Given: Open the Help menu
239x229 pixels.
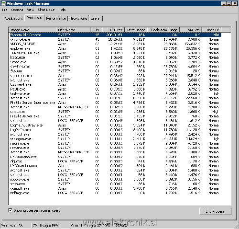Looking at the screenshot, I should point(62,10).
